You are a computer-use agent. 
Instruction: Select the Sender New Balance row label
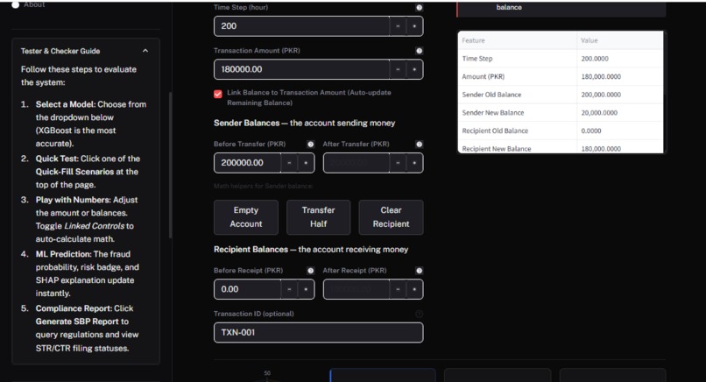(493, 113)
